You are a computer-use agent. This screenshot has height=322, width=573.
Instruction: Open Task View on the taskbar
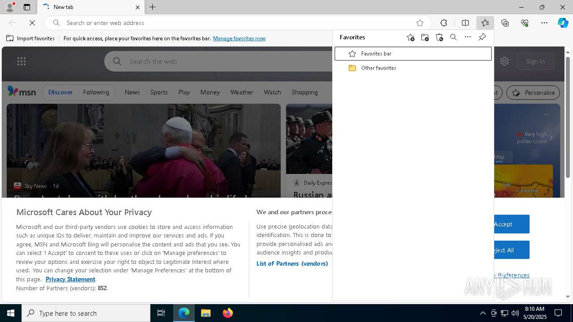click(161, 313)
